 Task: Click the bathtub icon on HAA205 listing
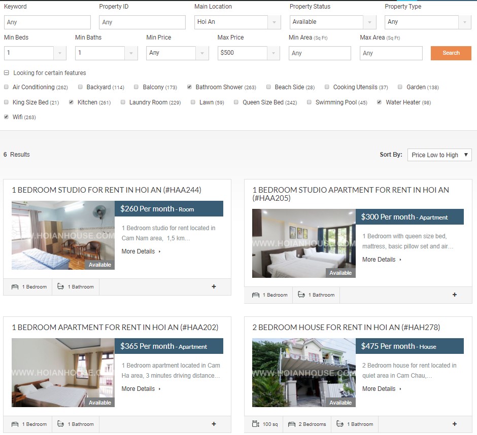pos(301,295)
